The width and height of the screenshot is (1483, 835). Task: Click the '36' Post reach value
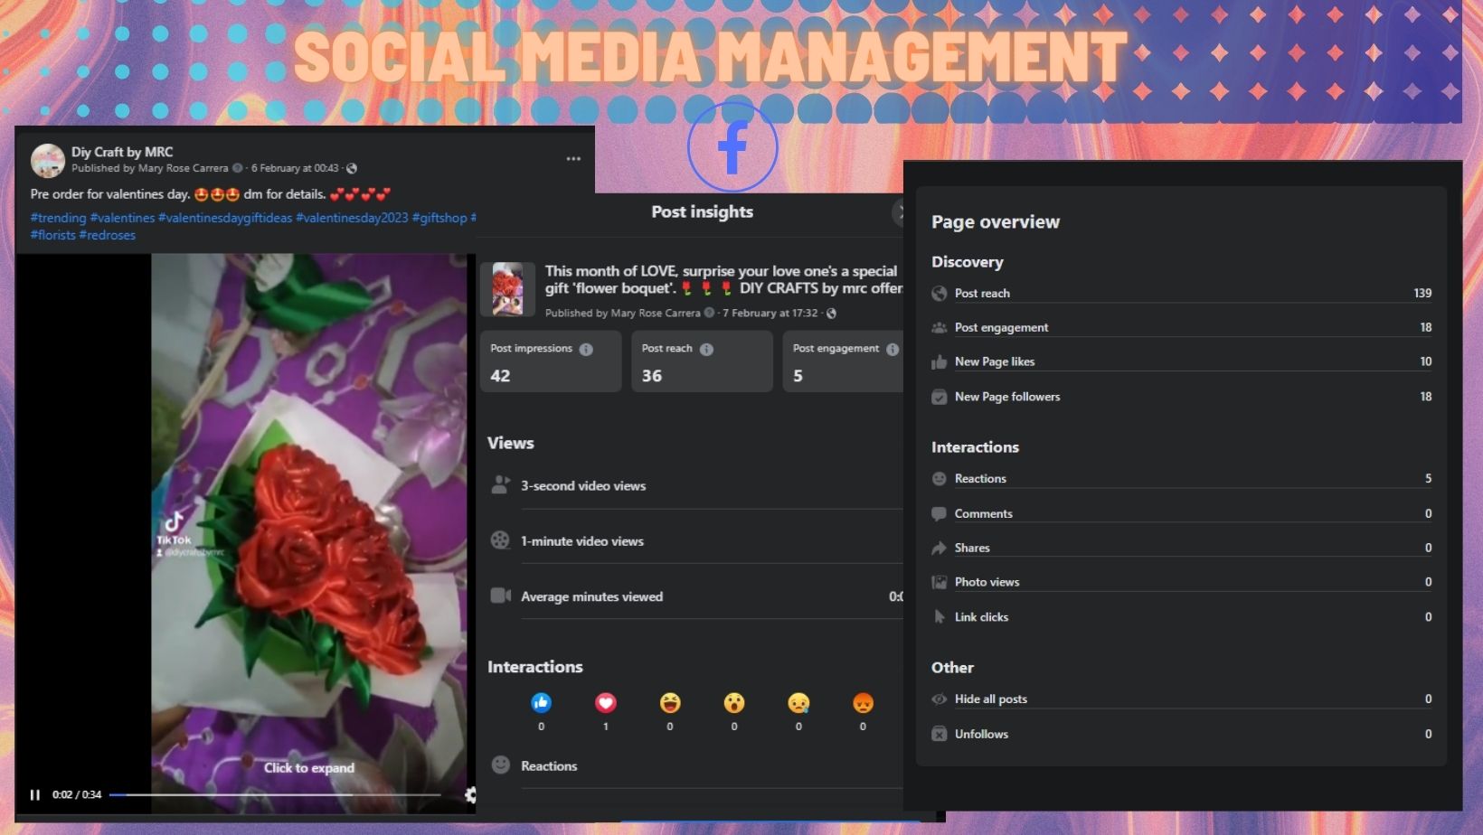coord(652,375)
